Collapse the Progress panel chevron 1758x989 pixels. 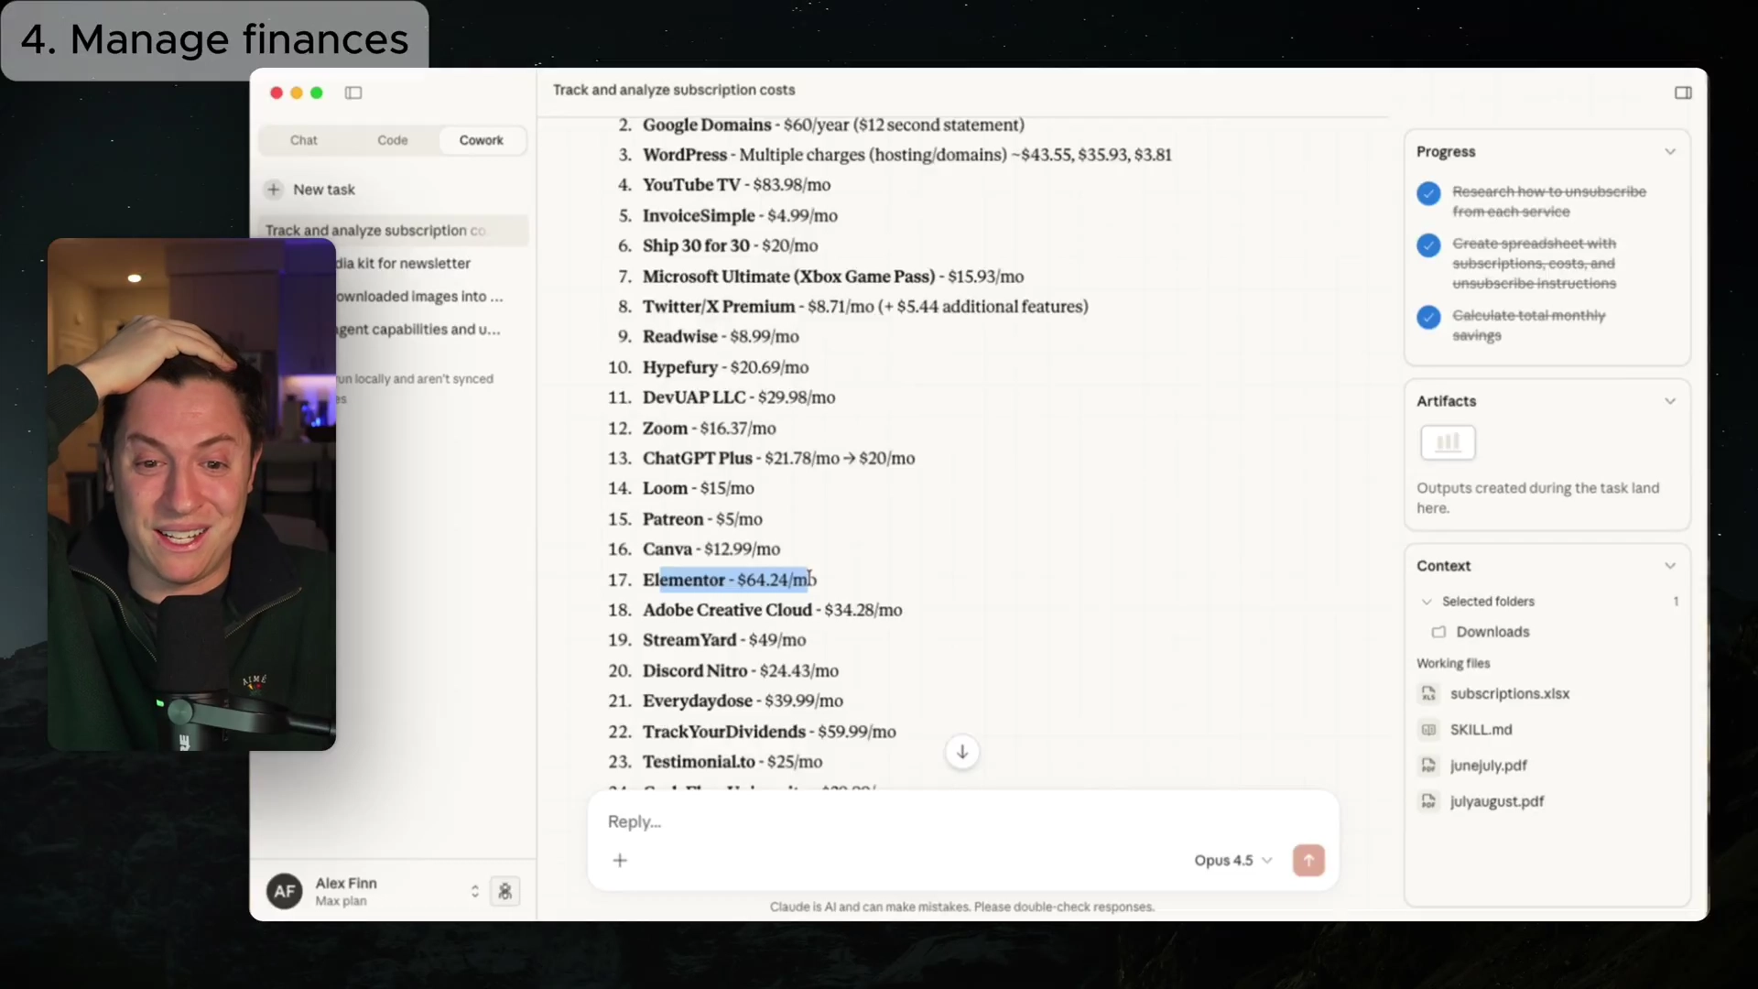click(1670, 152)
